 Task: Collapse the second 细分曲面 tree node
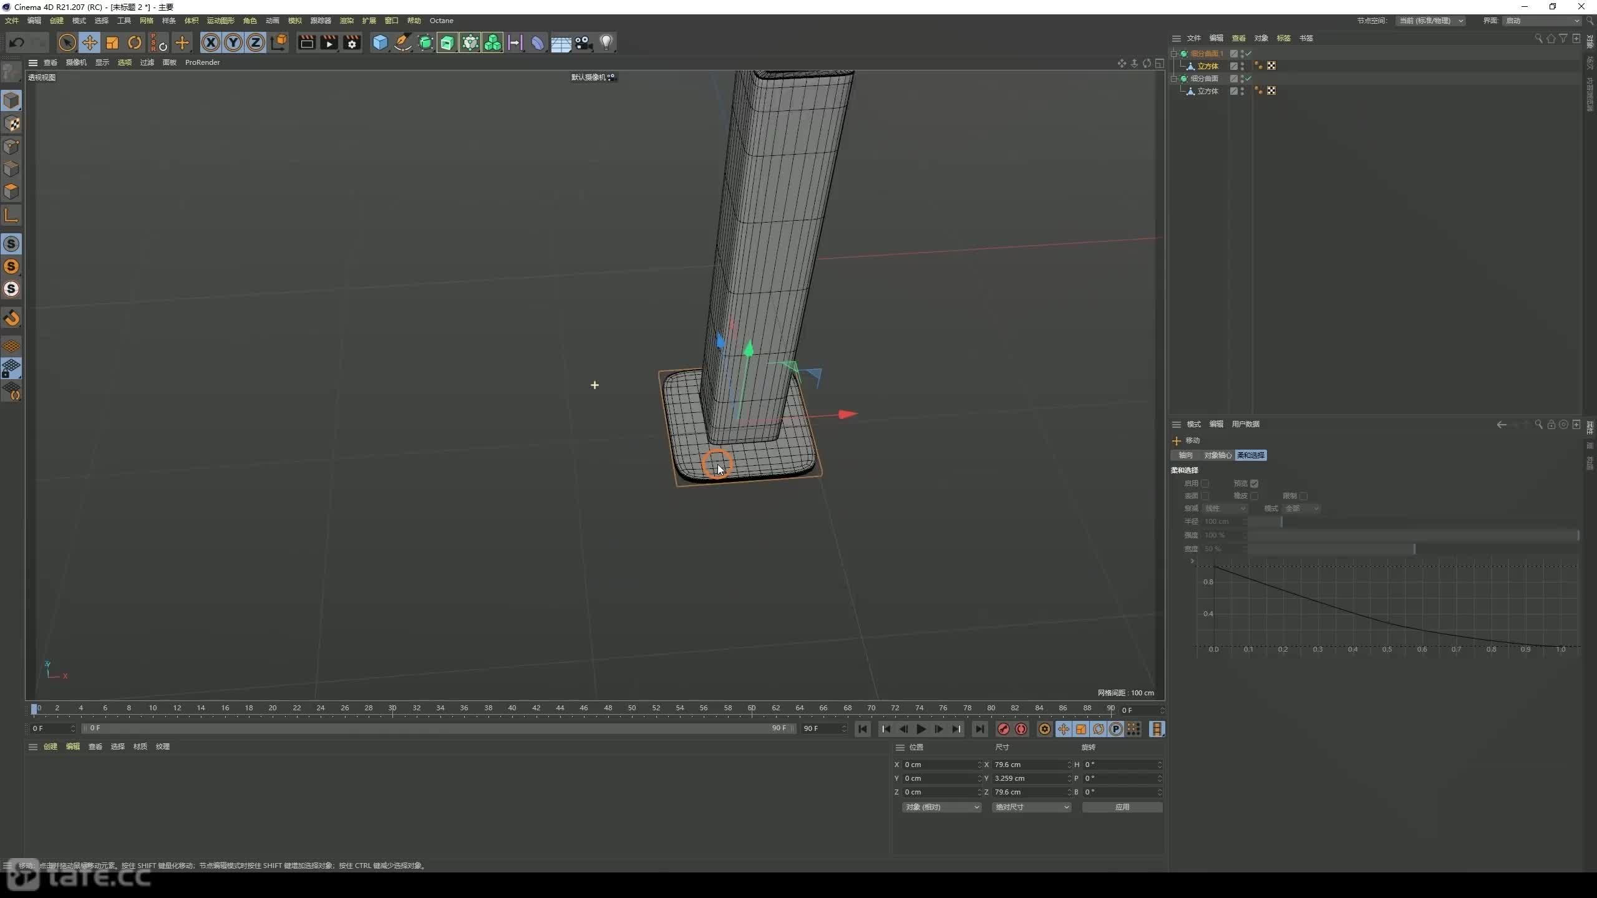1175,79
